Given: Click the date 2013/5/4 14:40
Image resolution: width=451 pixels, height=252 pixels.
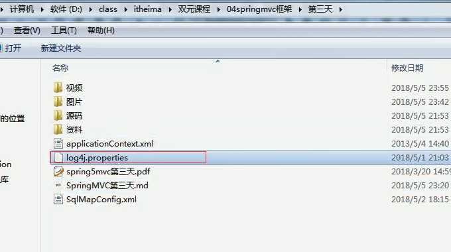Looking at the screenshot, I should coord(420,143).
